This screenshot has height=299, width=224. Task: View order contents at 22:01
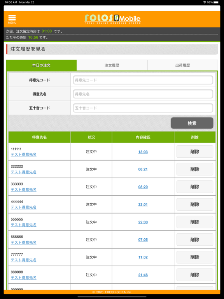tap(143, 204)
